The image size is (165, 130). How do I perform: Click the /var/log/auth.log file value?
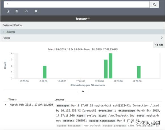[x=121, y=116]
